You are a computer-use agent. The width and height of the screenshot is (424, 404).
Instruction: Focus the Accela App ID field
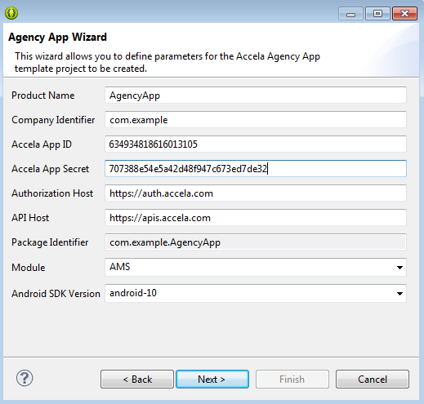[x=256, y=144]
